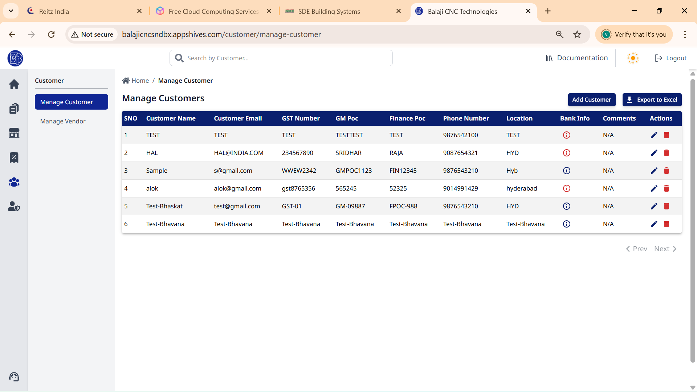Delete the alok customer row
The width and height of the screenshot is (697, 392).
point(667,188)
